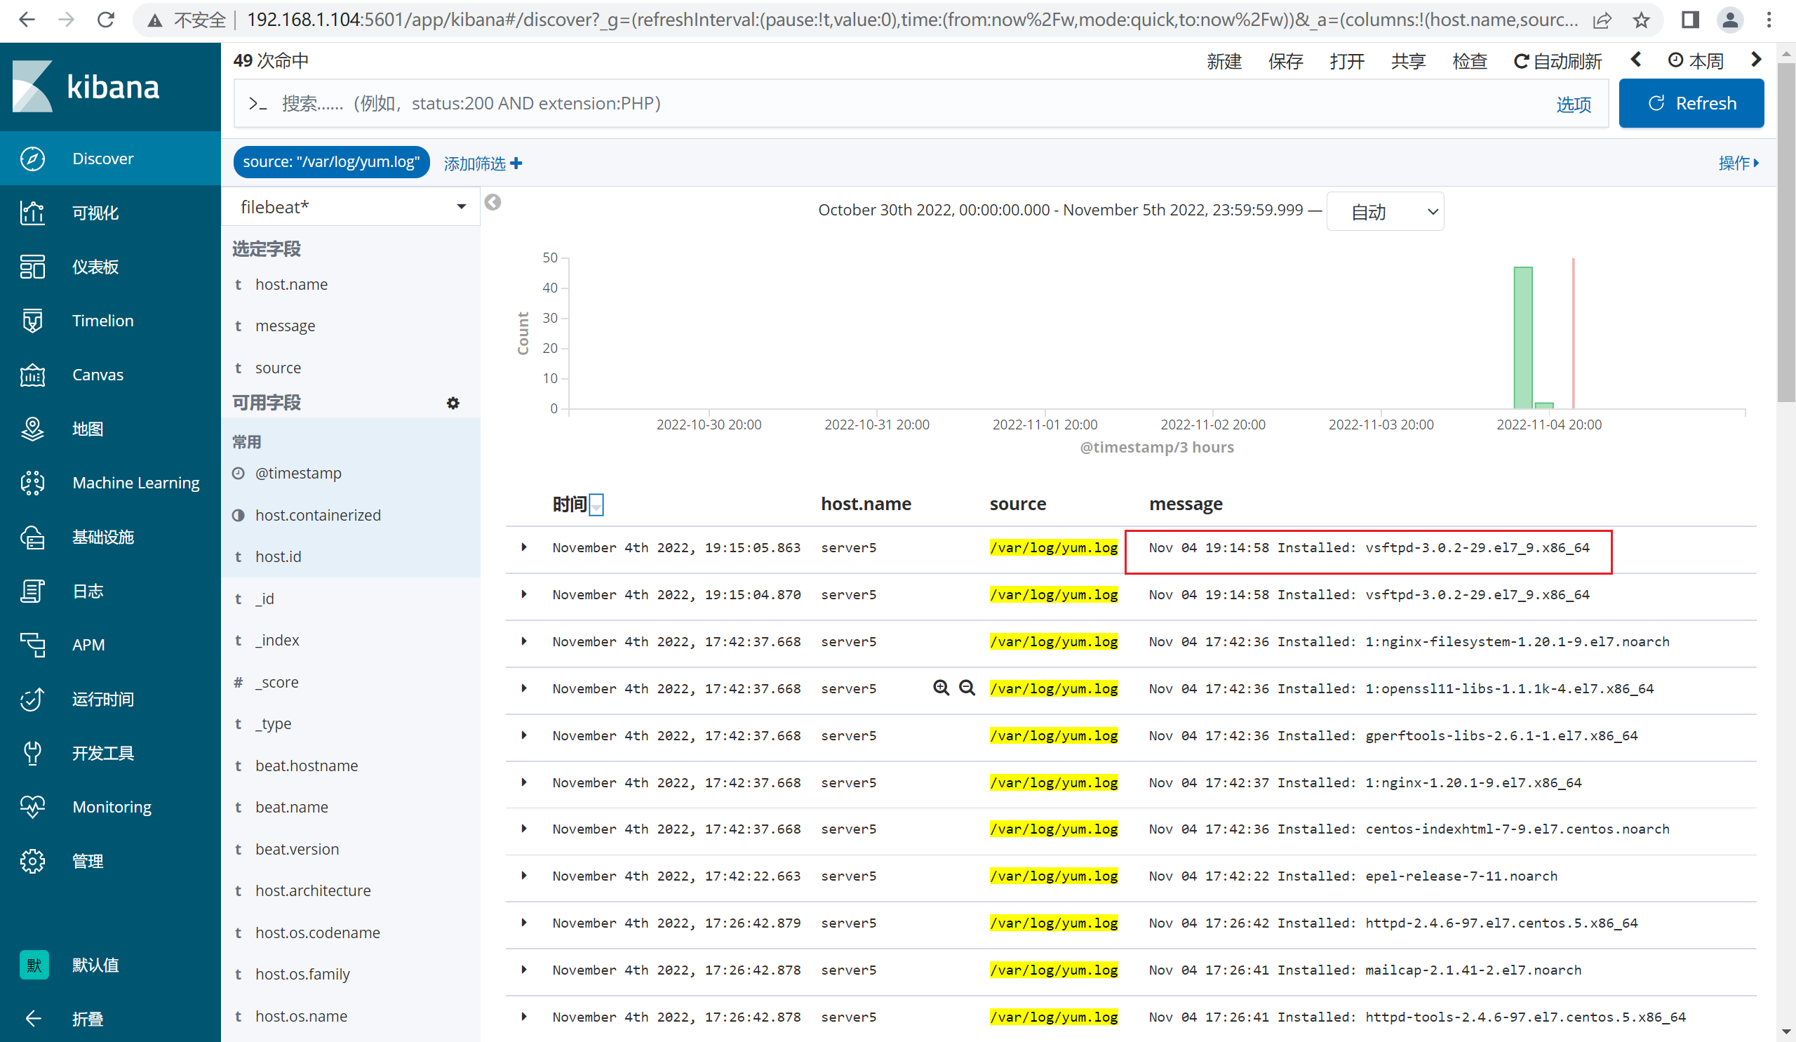
Task: Open the Timelion shield icon
Action: coord(33,321)
